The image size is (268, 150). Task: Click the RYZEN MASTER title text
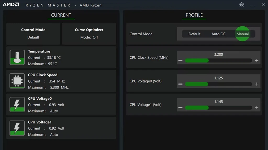48,5
